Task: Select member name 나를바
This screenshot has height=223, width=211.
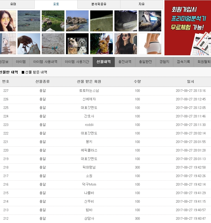Action: (x=89, y=193)
